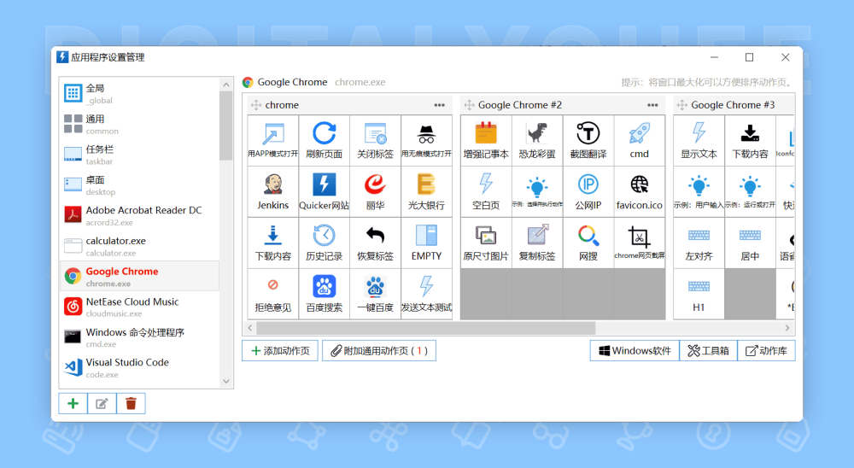Click the chrome page move handle
The image size is (854, 468).
coord(256,105)
